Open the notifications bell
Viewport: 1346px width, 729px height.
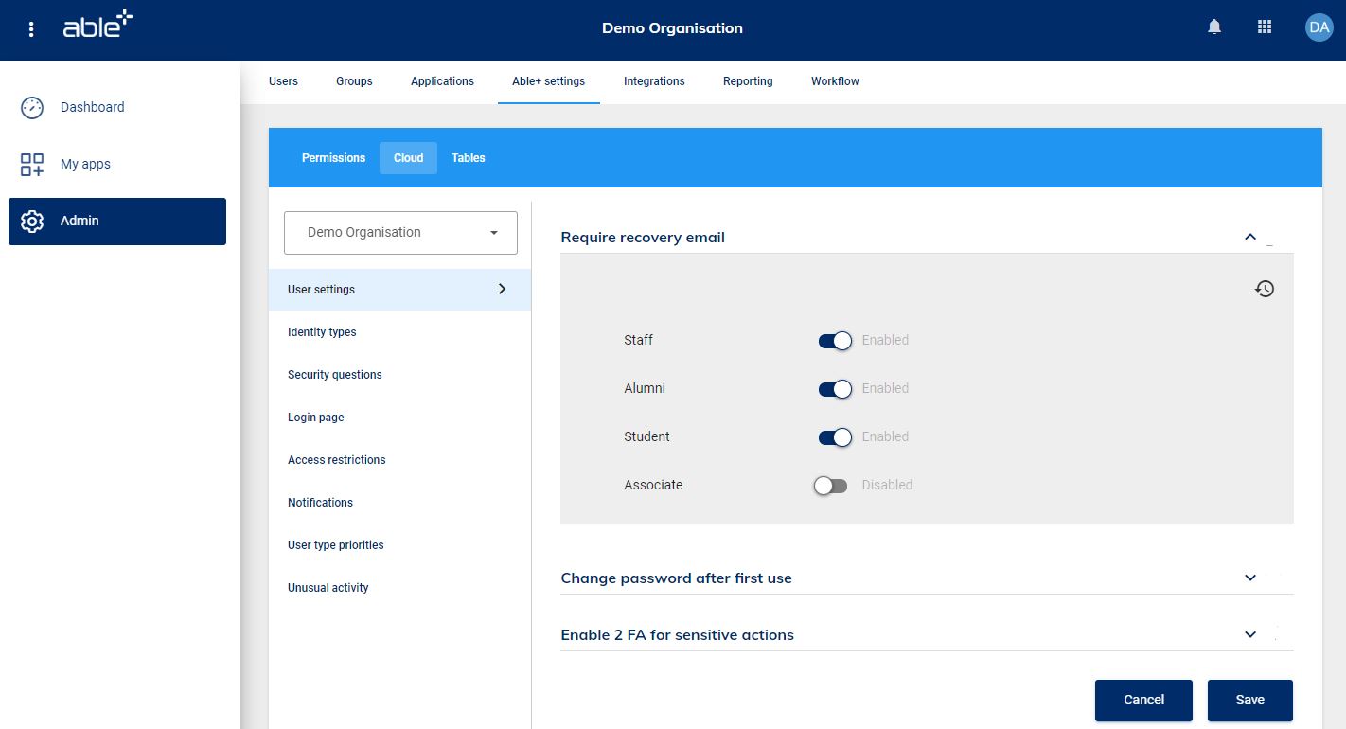point(1214,27)
